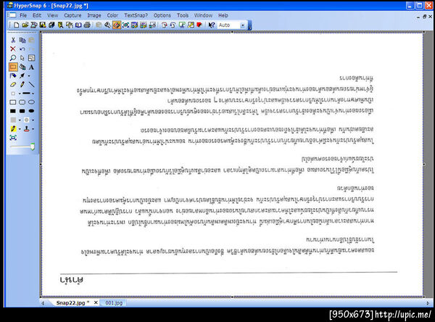Click the line thickness preview swatch
This screenshot has height=322, width=435.
point(26,94)
